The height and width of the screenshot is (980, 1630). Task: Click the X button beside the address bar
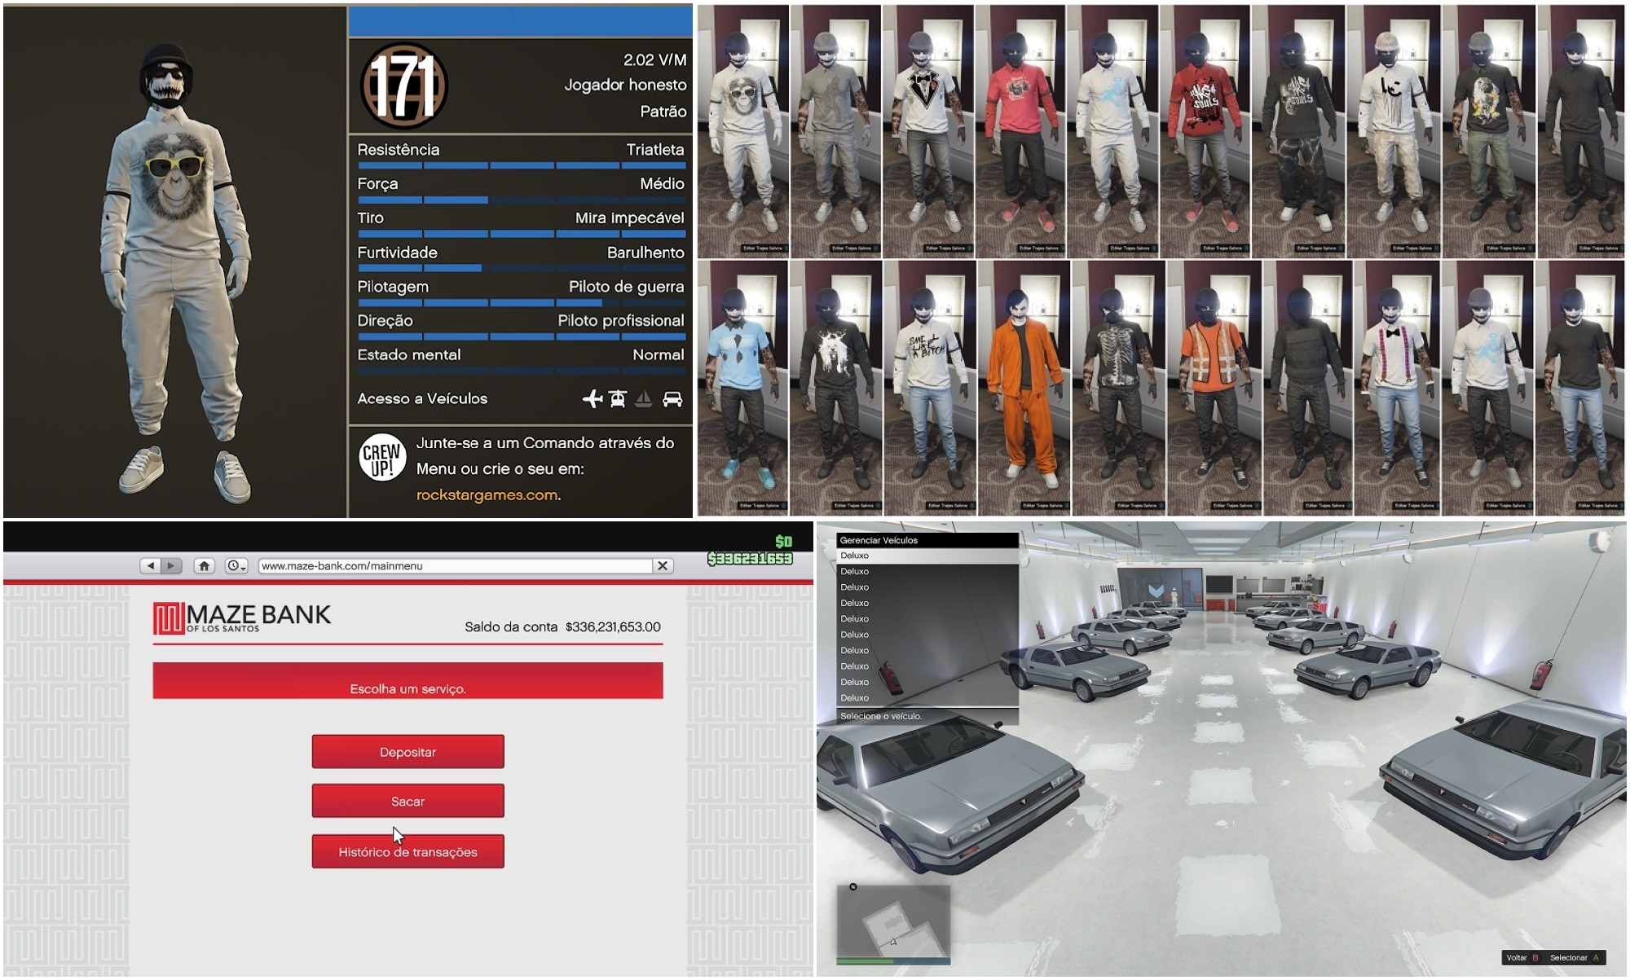click(x=663, y=565)
